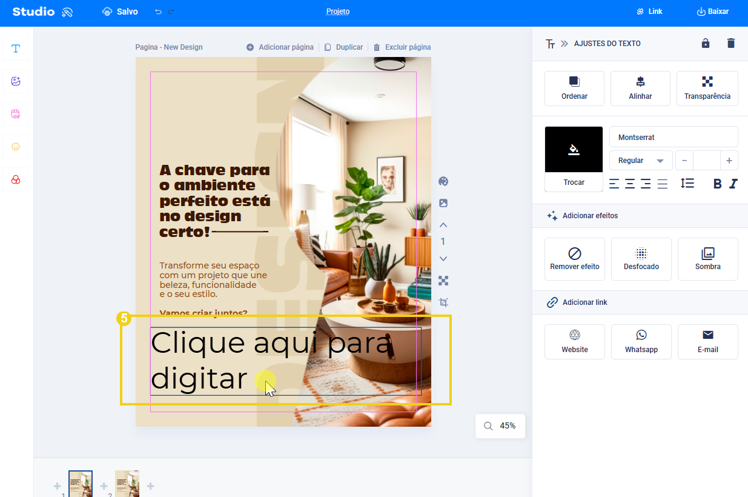This screenshot has height=497, width=748.
Task: Move page down with chevron arrow
Action: [443, 259]
